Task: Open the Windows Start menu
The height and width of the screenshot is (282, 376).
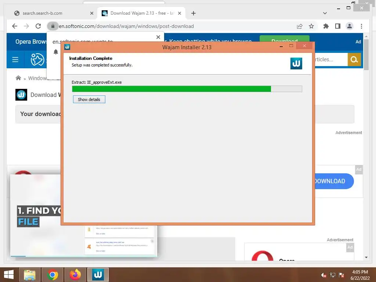Action: click(x=9, y=275)
